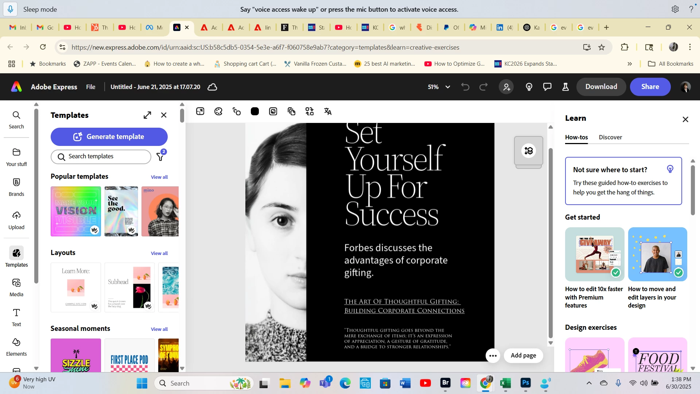Click the Generate template button
This screenshot has height=394, width=700.
tap(109, 137)
